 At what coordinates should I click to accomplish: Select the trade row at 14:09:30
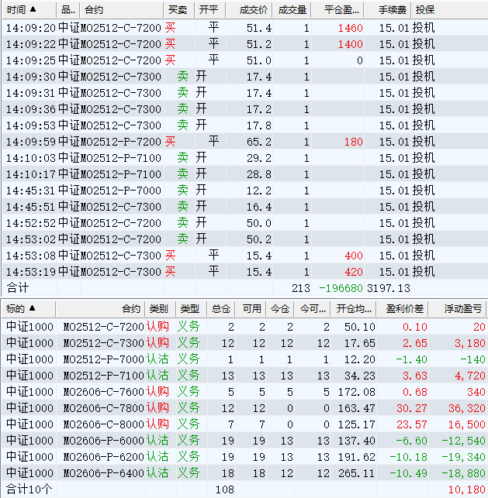click(x=245, y=77)
